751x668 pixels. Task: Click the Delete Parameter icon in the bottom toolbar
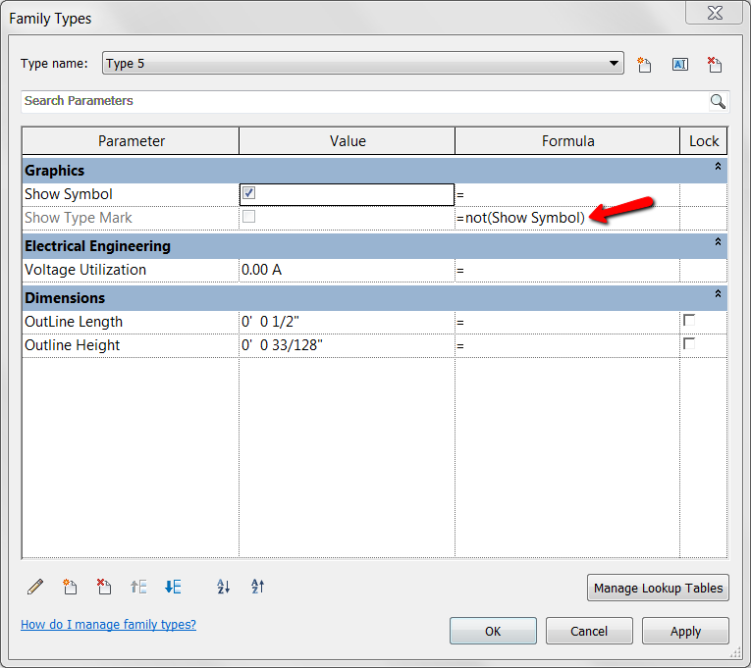[x=104, y=587]
